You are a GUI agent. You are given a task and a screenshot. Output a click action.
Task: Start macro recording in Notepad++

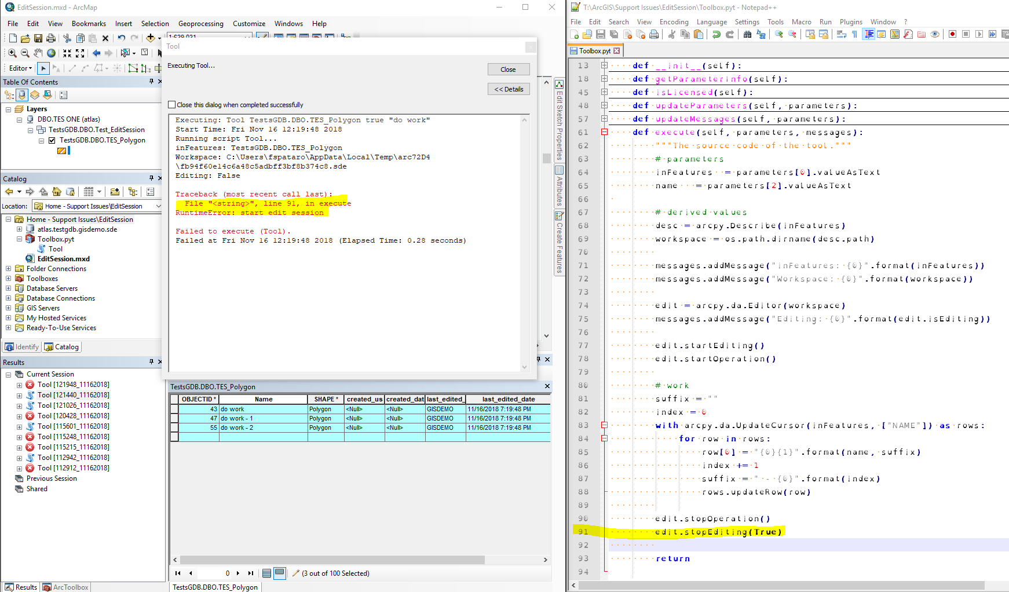click(x=952, y=35)
